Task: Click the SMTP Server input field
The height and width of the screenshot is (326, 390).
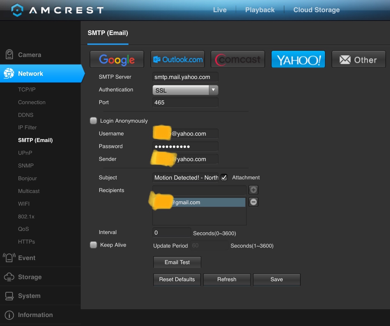Action: (x=185, y=77)
